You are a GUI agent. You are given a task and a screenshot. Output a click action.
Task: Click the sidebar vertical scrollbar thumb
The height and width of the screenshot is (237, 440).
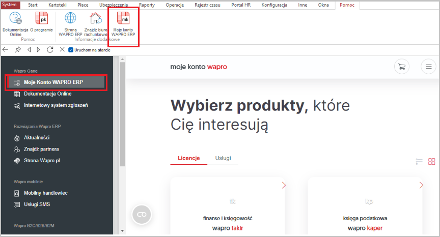tap(122, 114)
